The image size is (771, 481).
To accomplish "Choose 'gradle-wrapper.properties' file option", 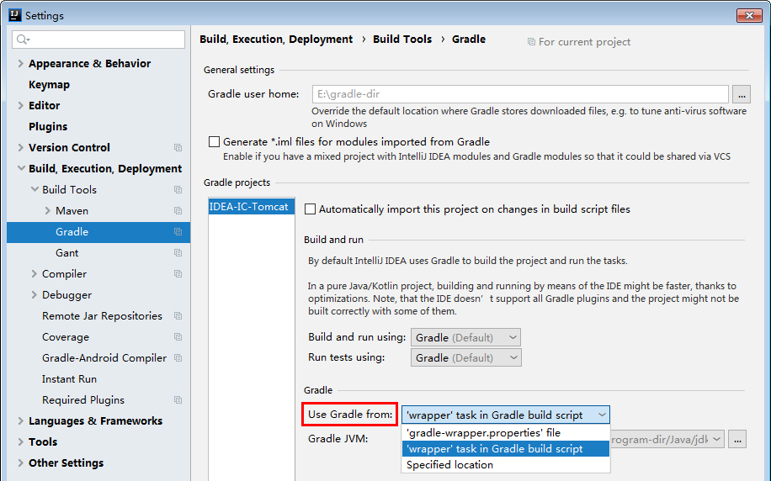I will tap(506, 433).
